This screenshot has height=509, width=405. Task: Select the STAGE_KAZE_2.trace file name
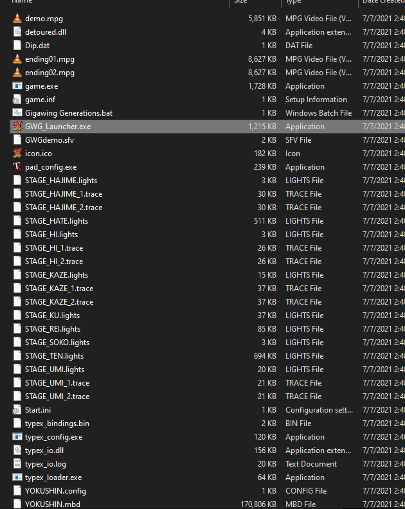(59, 302)
